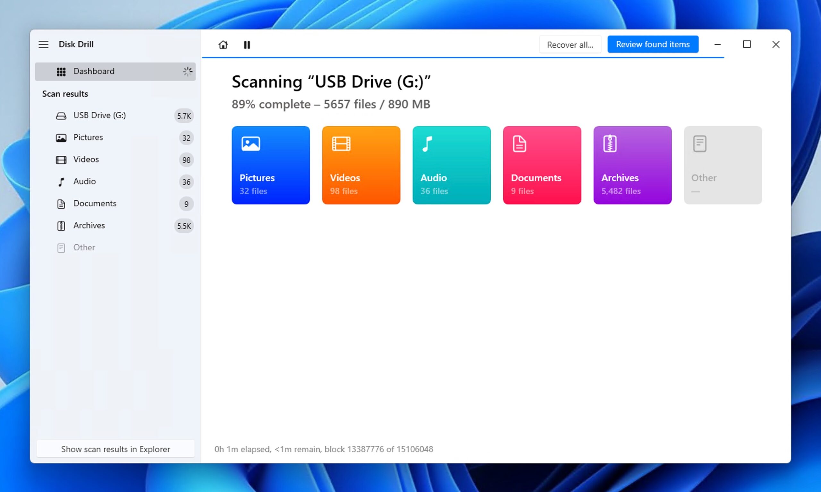Open the Archives tile showing 5,482 files
Screen dimensions: 821x492
pos(632,165)
